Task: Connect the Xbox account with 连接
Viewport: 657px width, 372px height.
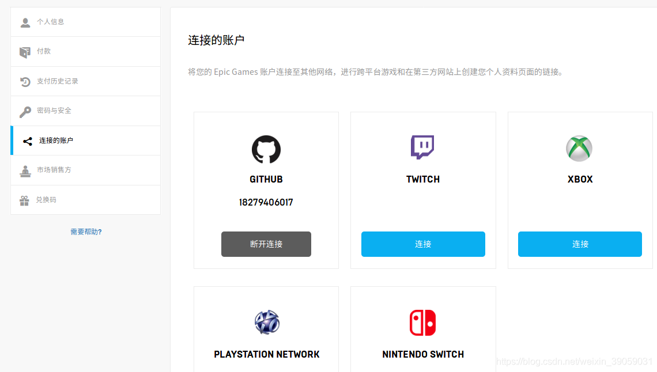Action: (580, 244)
